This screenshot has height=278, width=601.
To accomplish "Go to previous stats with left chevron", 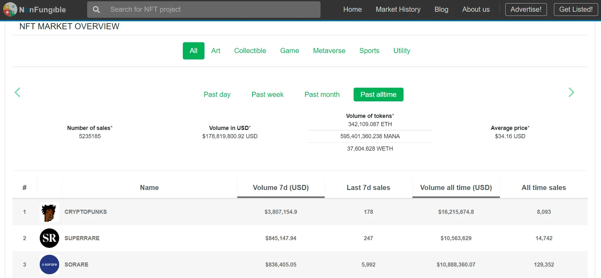I will [x=17, y=92].
